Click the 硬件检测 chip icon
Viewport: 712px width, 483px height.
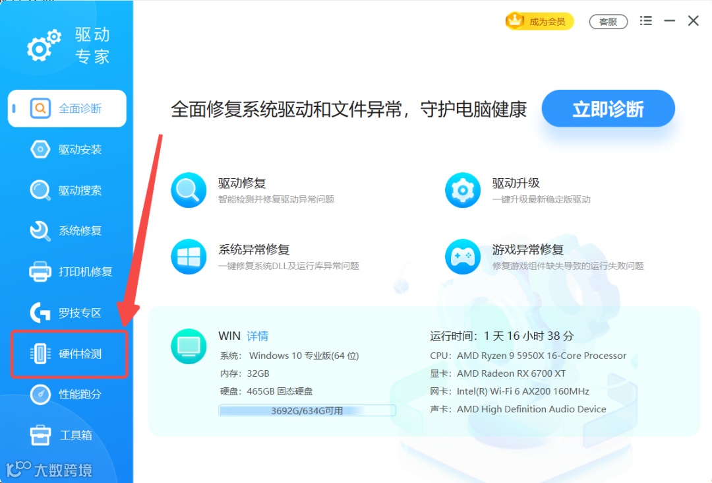(40, 354)
